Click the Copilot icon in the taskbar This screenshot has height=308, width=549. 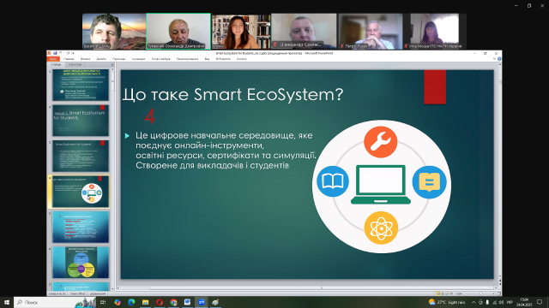coord(118,302)
